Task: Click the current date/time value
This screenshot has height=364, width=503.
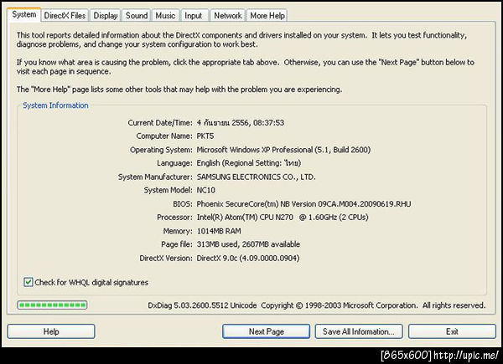Action: [241, 123]
